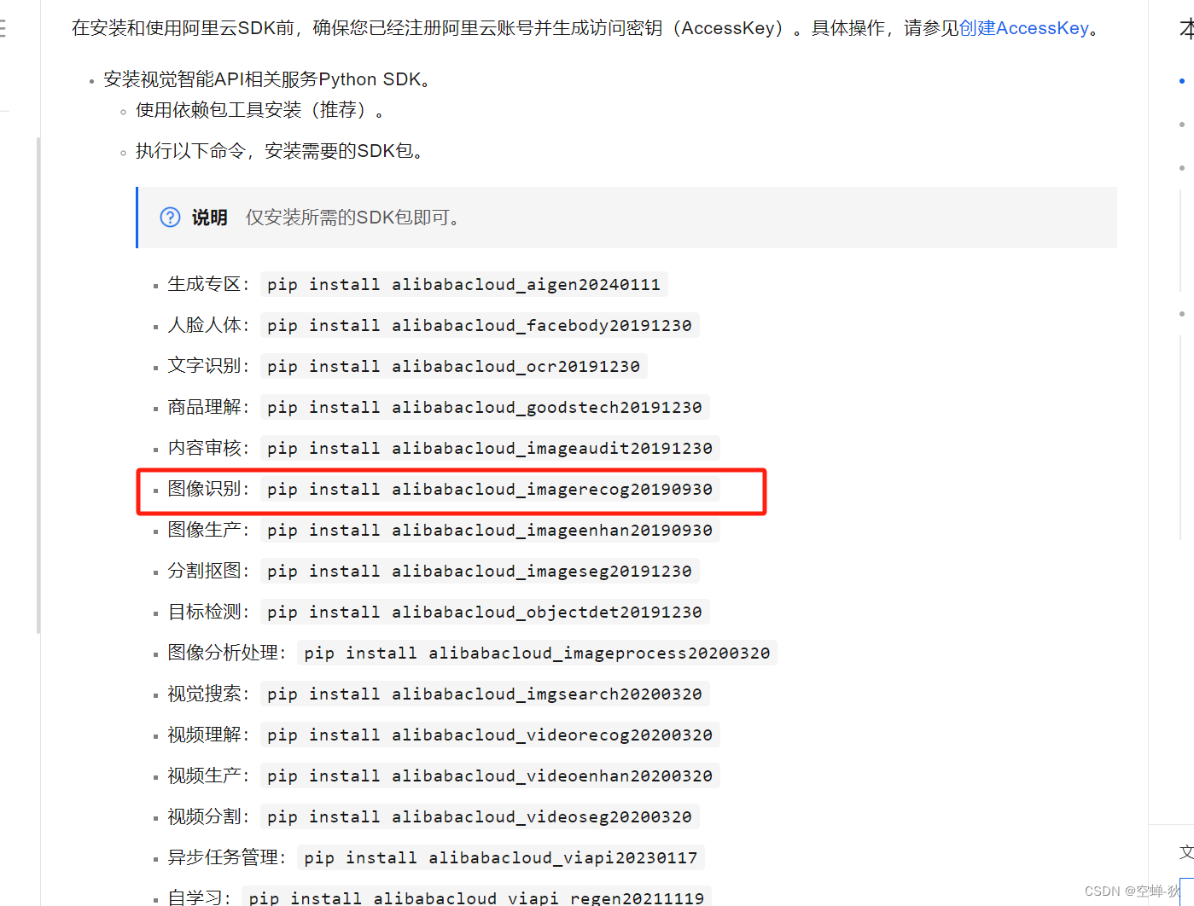1194x906 pixels.
Task: Click the 执行以下命令，安装需要的SDK包 line
Action: 279,151
